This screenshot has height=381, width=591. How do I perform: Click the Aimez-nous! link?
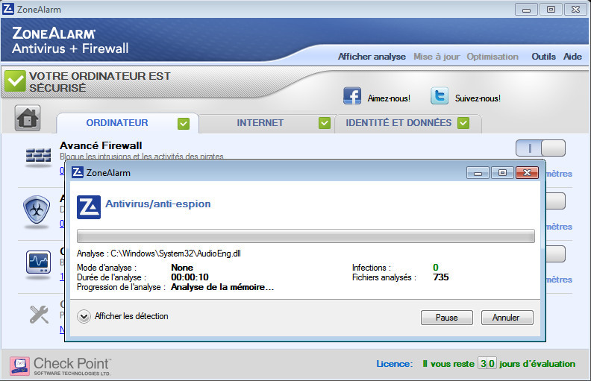[x=389, y=98]
